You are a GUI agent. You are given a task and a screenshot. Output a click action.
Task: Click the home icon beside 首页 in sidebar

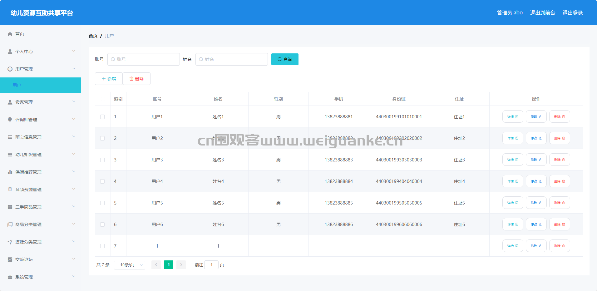(x=10, y=34)
